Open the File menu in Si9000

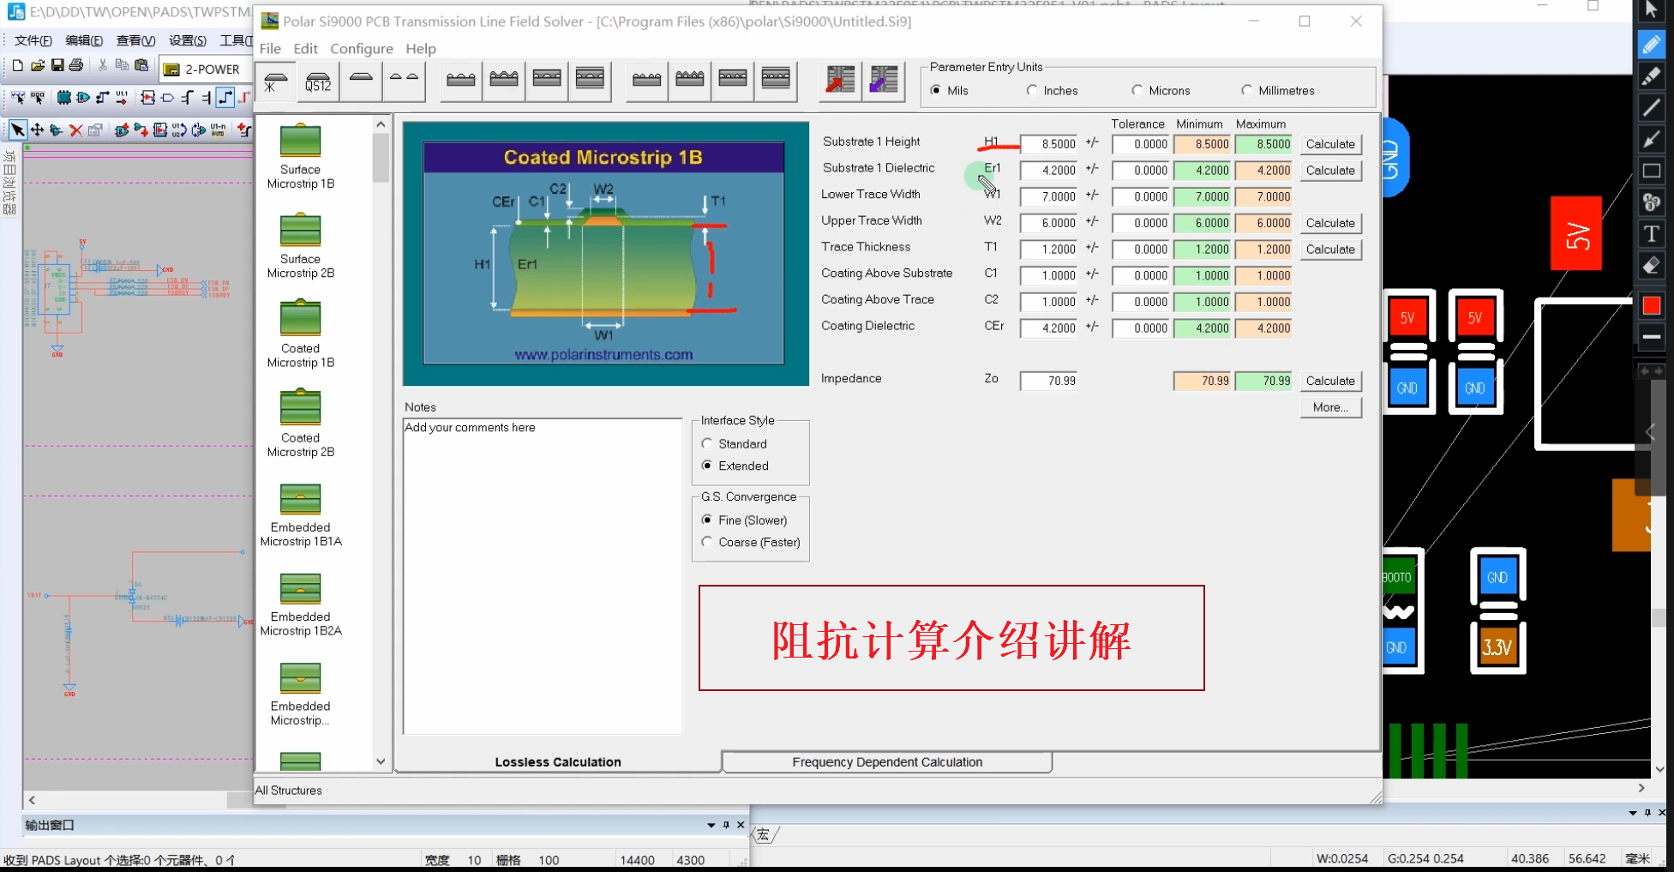point(270,49)
